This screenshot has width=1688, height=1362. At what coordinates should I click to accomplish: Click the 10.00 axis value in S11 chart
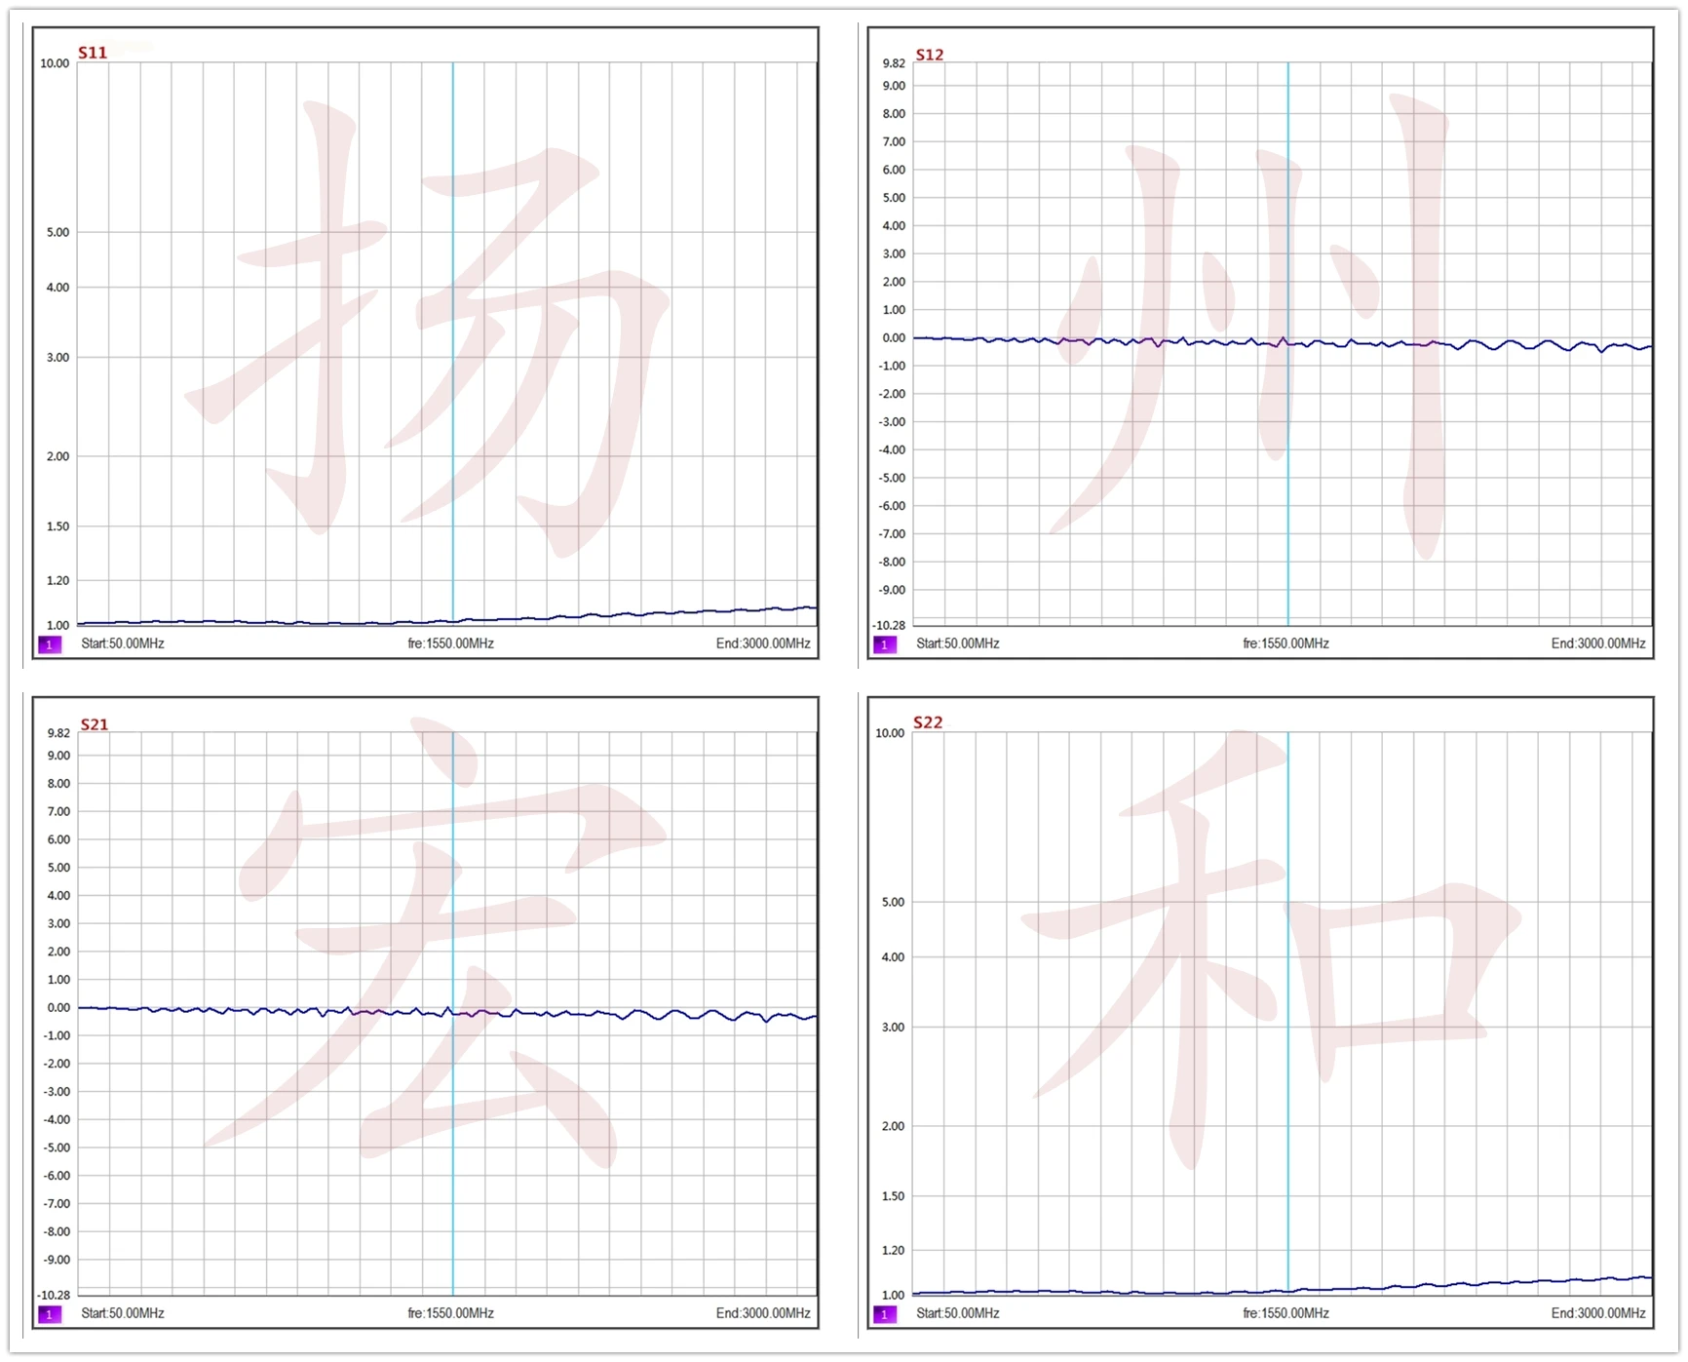pos(55,63)
